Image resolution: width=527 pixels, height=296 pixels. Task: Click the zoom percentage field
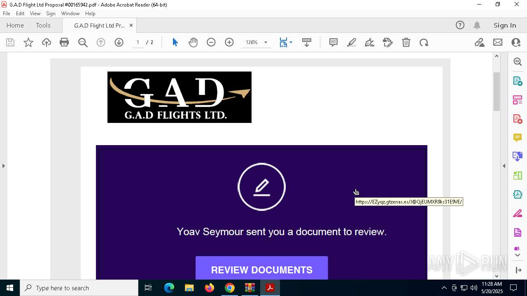252,42
